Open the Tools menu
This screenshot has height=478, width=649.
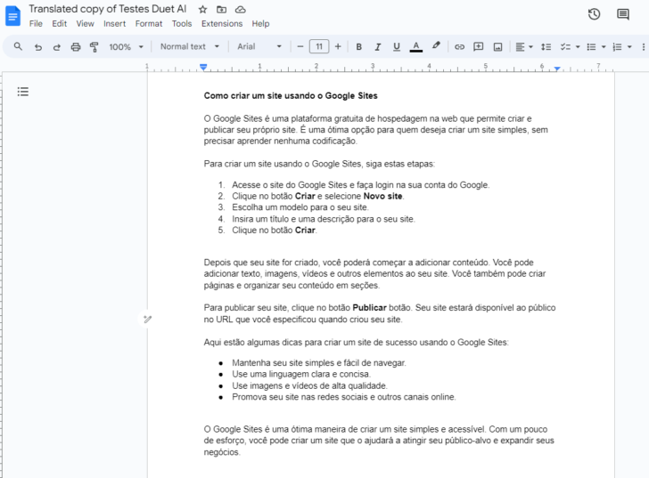[182, 23]
